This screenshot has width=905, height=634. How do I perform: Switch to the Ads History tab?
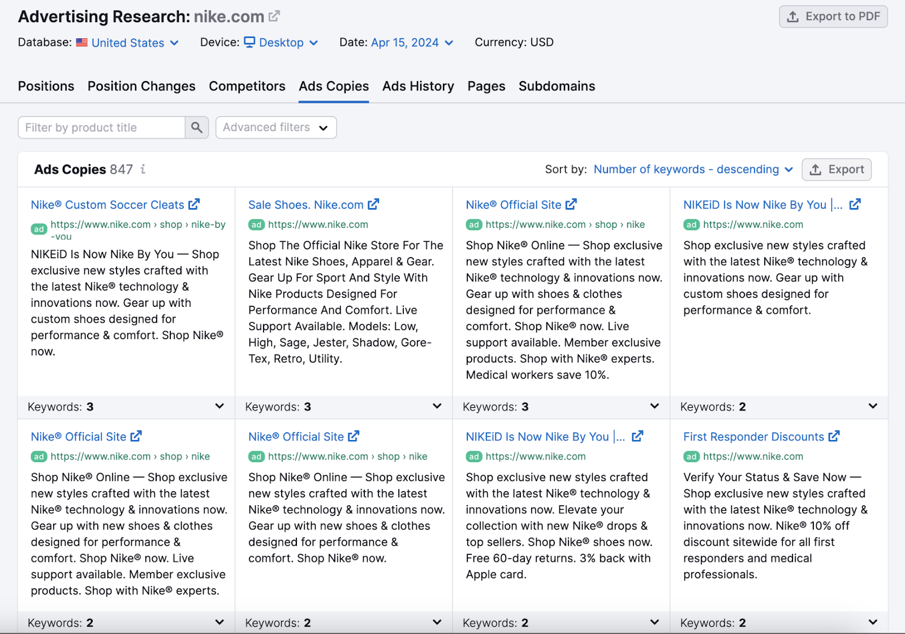click(x=417, y=86)
